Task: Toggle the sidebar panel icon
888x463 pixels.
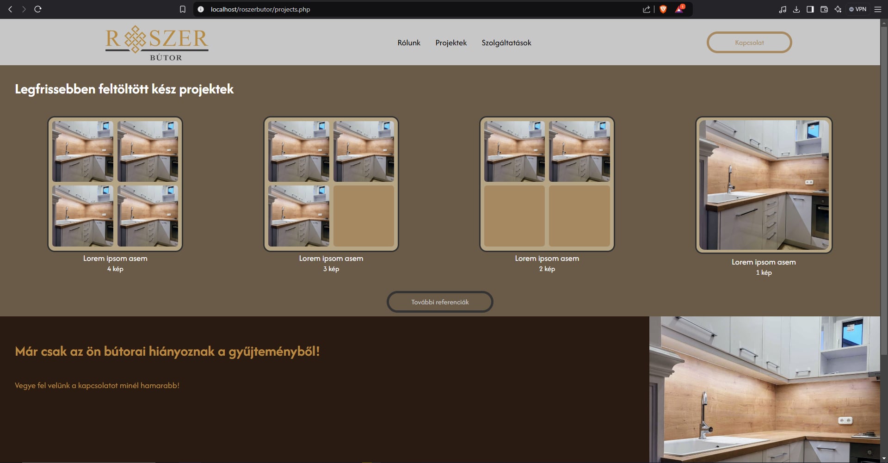Action: 810,9
